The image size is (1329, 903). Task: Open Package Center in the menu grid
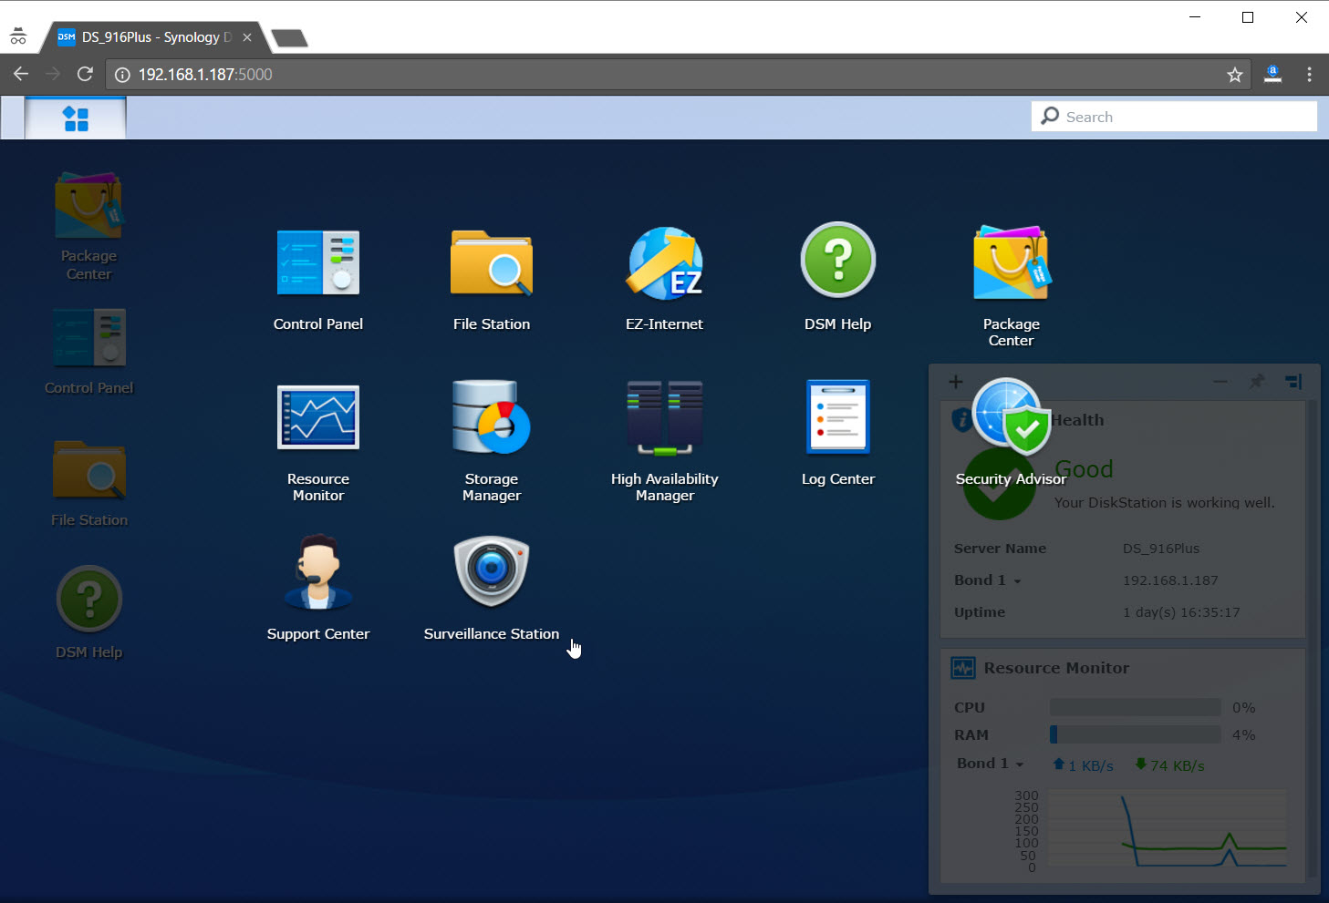pos(1012,284)
